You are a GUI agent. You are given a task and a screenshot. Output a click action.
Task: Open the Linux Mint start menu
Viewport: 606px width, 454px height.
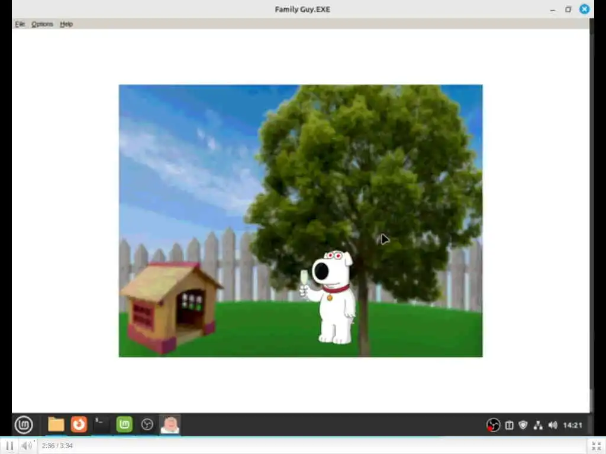tap(24, 424)
